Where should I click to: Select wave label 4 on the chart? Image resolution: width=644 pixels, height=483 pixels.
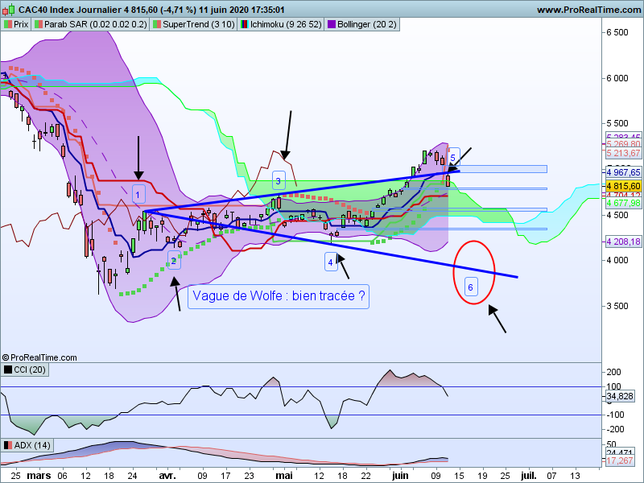pyautogui.click(x=331, y=262)
